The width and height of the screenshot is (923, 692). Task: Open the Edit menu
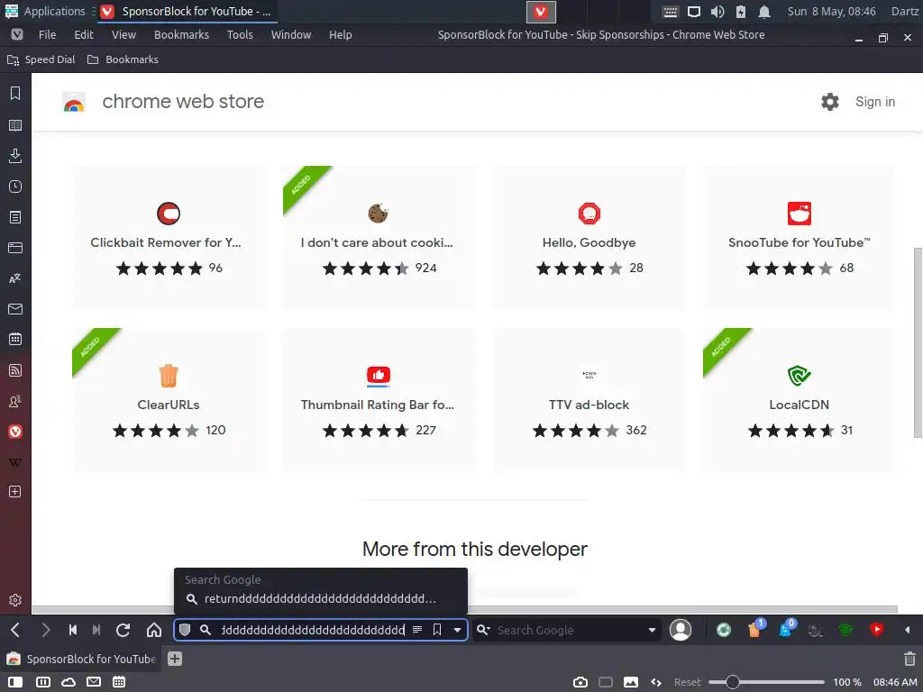click(84, 35)
